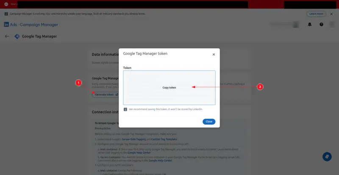Click the saving this token recommendation text
The width and height of the screenshot is (339, 175).
point(166,109)
